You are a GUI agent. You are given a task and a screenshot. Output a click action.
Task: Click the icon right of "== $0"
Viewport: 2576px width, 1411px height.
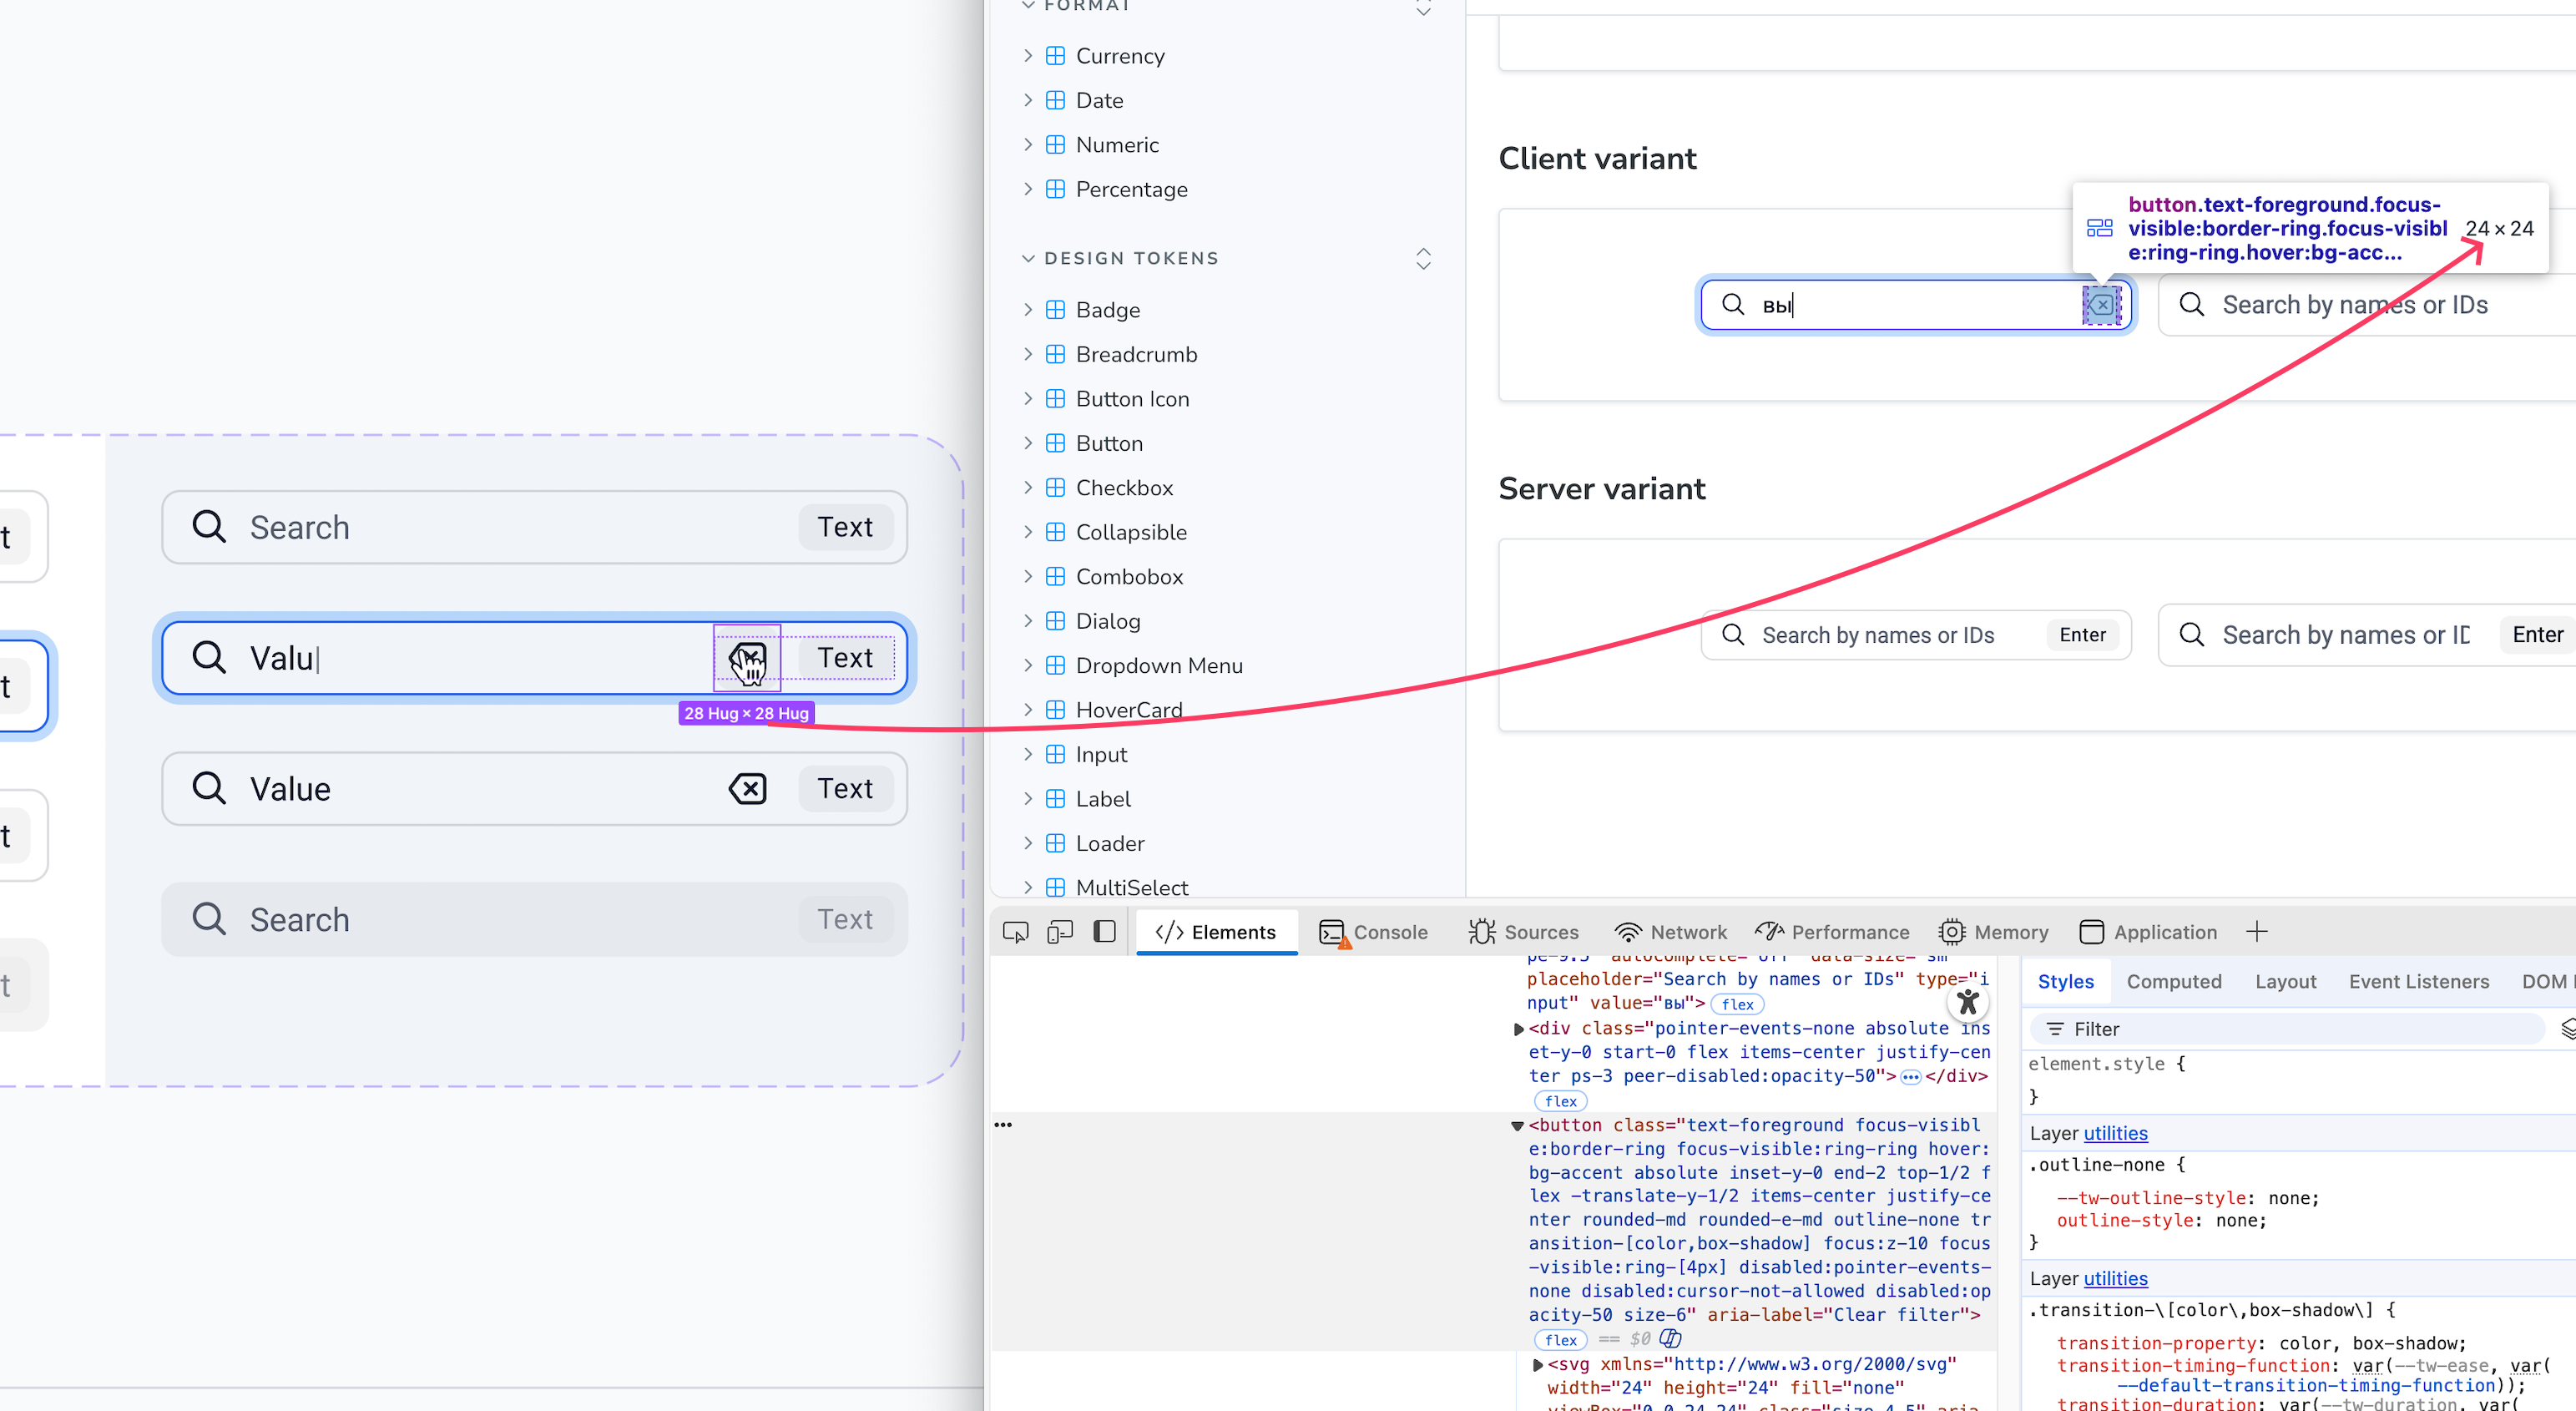[1670, 1339]
